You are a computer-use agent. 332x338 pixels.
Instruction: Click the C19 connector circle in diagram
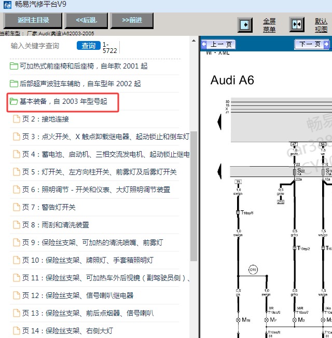tap(253, 269)
